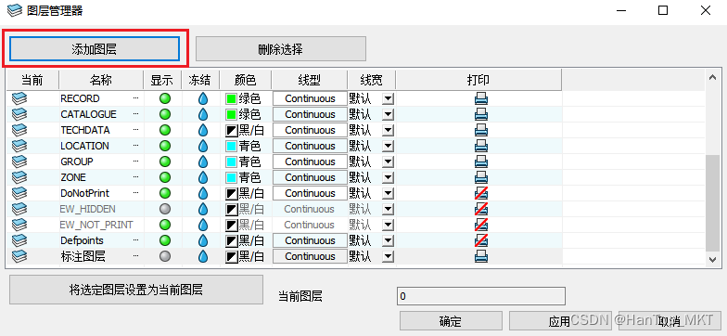Toggle freeze droplet for RECORD layer
The width and height of the screenshot is (727, 336).
202,98
